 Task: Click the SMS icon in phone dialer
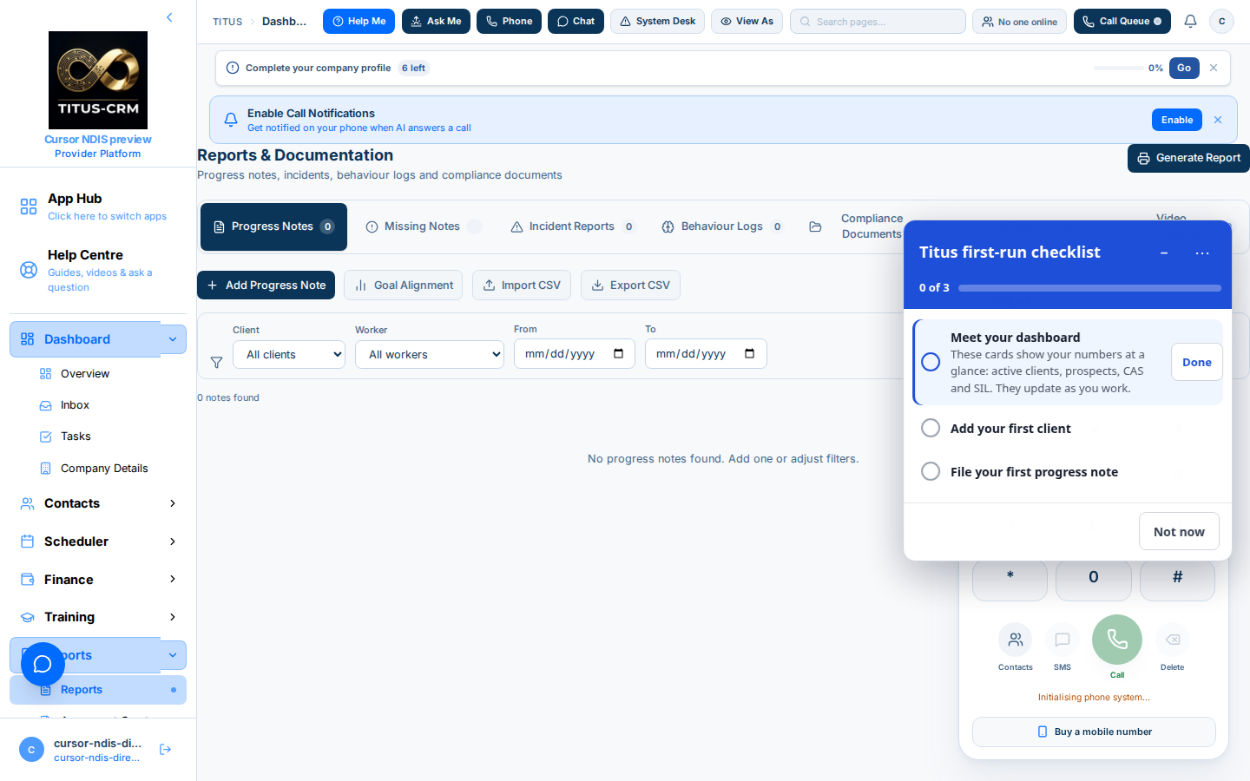click(1062, 640)
